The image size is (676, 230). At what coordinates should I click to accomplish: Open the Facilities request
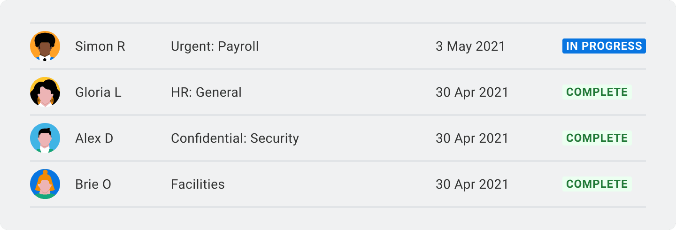point(198,184)
